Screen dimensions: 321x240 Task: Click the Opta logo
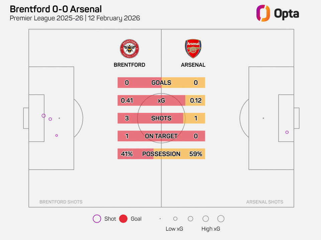click(277, 13)
